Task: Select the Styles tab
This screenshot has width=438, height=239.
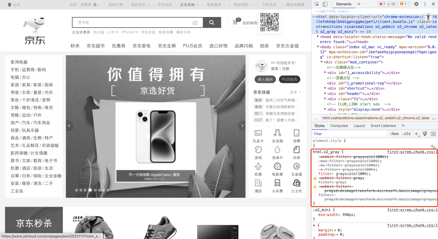Action: pos(319,126)
